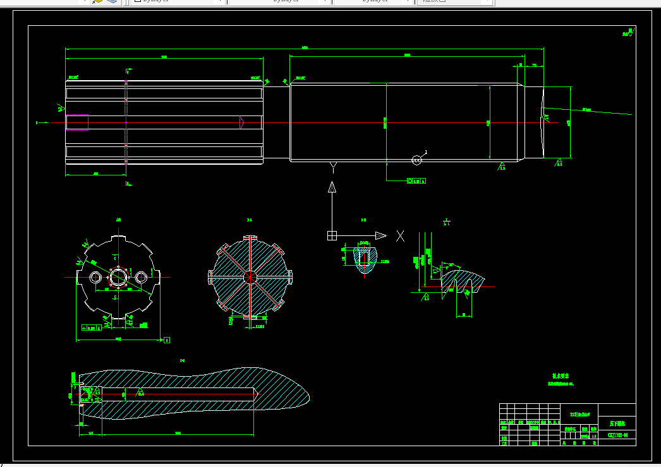Select the magenta center hole on shaft end
661x467 pixels.
click(77, 122)
